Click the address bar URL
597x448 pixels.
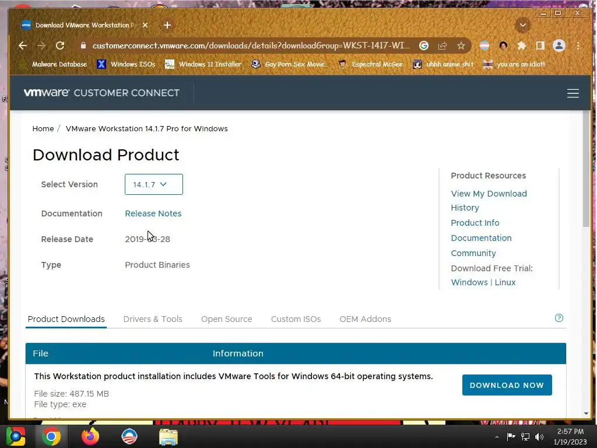click(251, 45)
